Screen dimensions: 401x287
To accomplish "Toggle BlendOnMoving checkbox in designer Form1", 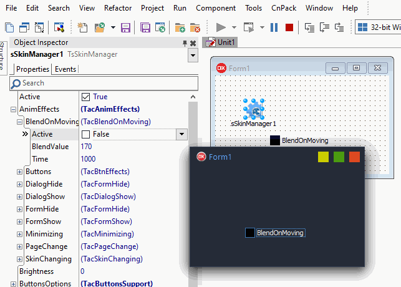I will (275, 140).
